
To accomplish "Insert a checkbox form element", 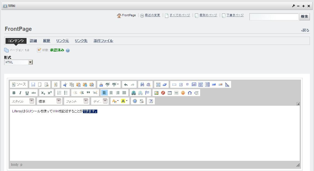I will tap(181, 85).
